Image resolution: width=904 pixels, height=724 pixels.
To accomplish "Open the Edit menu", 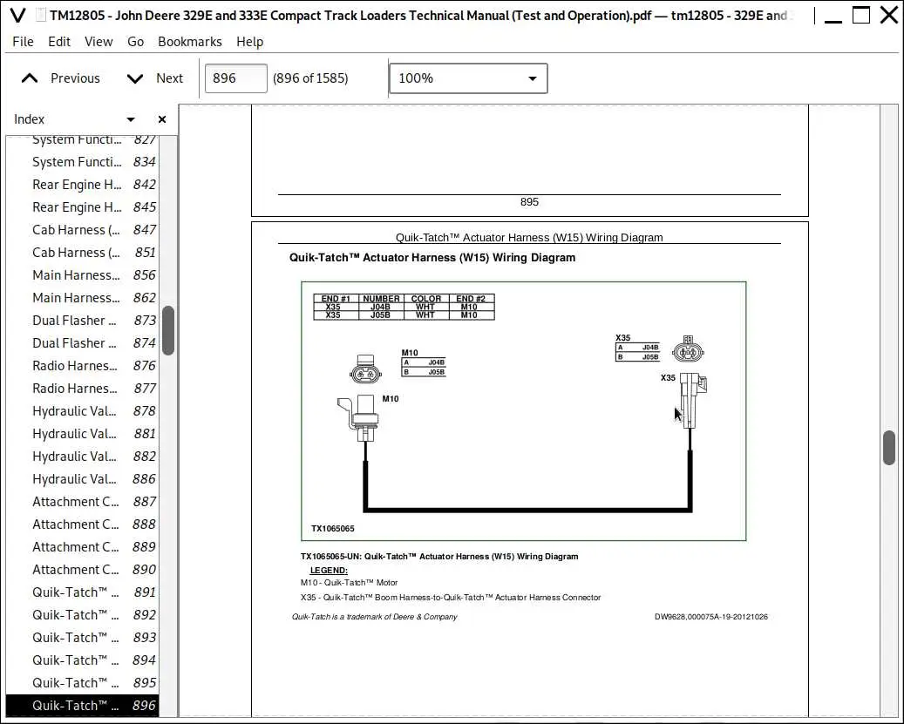I will (58, 42).
